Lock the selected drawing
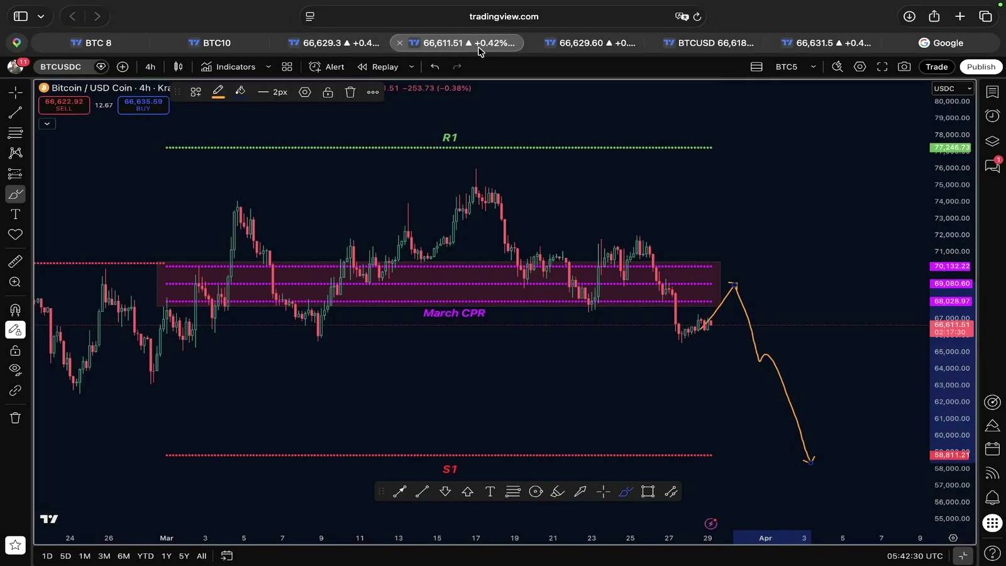Screen dimensions: 1006x566 click(x=328, y=92)
